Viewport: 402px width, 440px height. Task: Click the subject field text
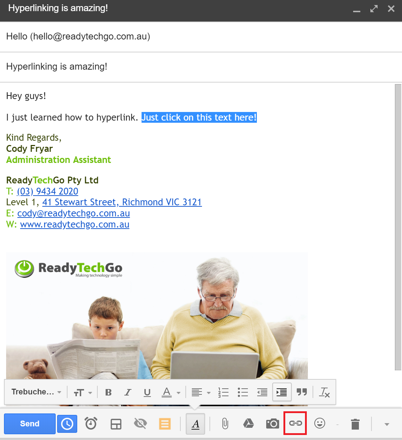pyautogui.click(x=57, y=67)
